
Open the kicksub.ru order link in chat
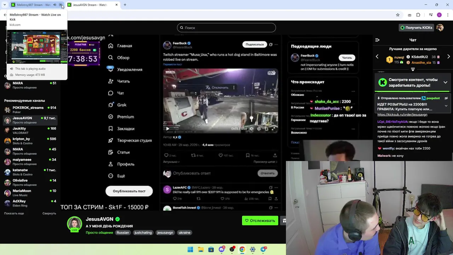coord(402,115)
